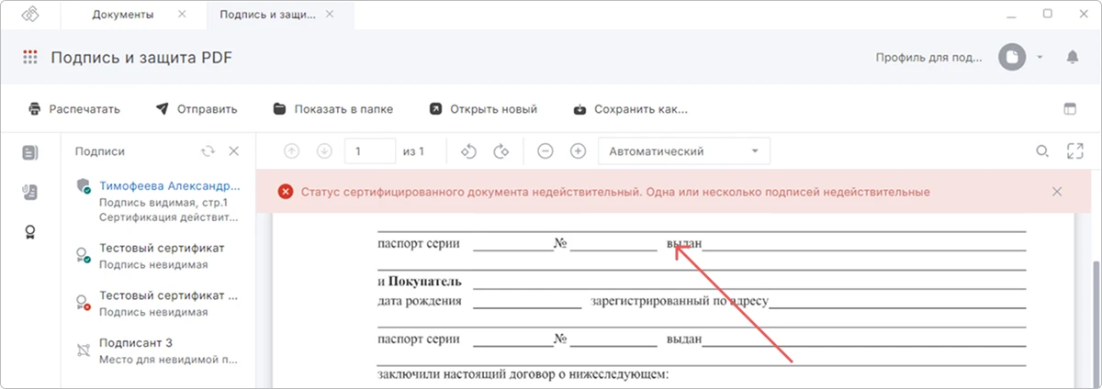1102x389 pixels.
Task: Enter fullscreen view mode
Action: [1075, 151]
